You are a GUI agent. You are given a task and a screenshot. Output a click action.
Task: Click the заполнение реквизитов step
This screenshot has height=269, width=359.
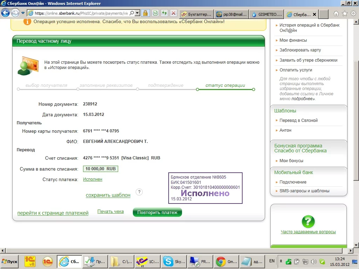[106, 85]
